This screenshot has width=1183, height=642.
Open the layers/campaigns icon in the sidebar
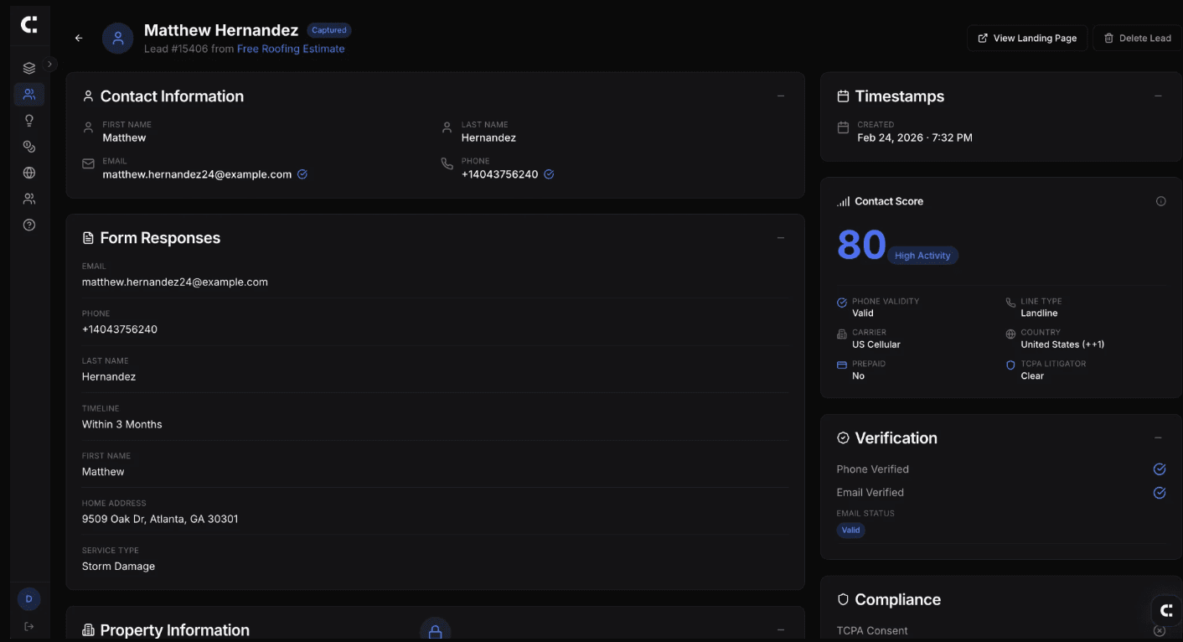coord(28,67)
